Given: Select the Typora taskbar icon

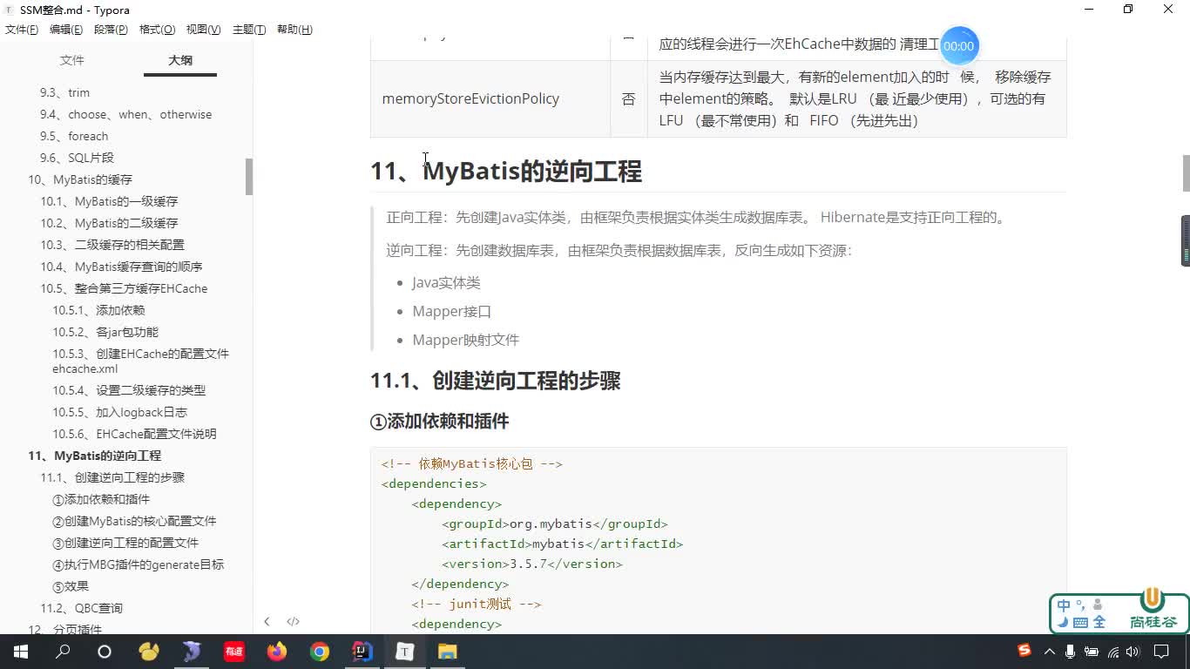Looking at the screenshot, I should [405, 652].
